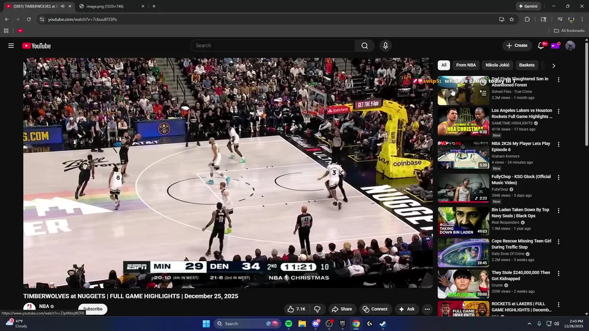The image size is (589, 331).
Task: Click the Connect button below the video
Action: coord(375,309)
